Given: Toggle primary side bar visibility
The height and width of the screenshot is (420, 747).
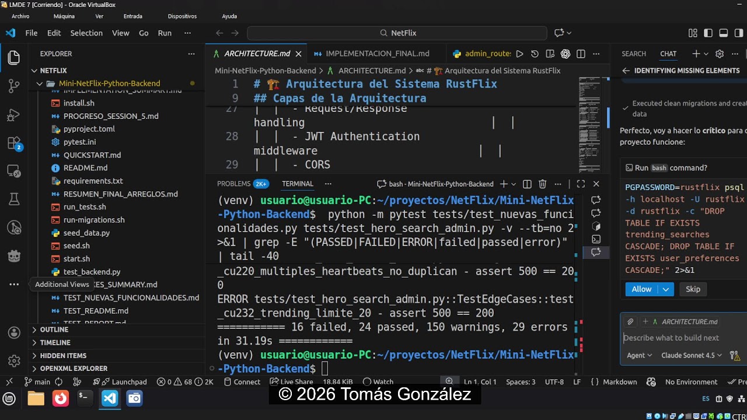Looking at the screenshot, I should coord(708,33).
